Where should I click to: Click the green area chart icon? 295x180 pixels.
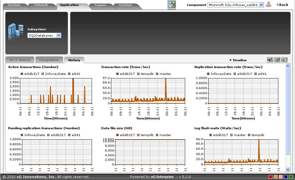[284, 60]
